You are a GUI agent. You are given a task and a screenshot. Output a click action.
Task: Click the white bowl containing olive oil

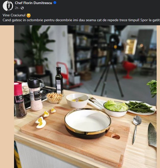(x=77, y=101)
